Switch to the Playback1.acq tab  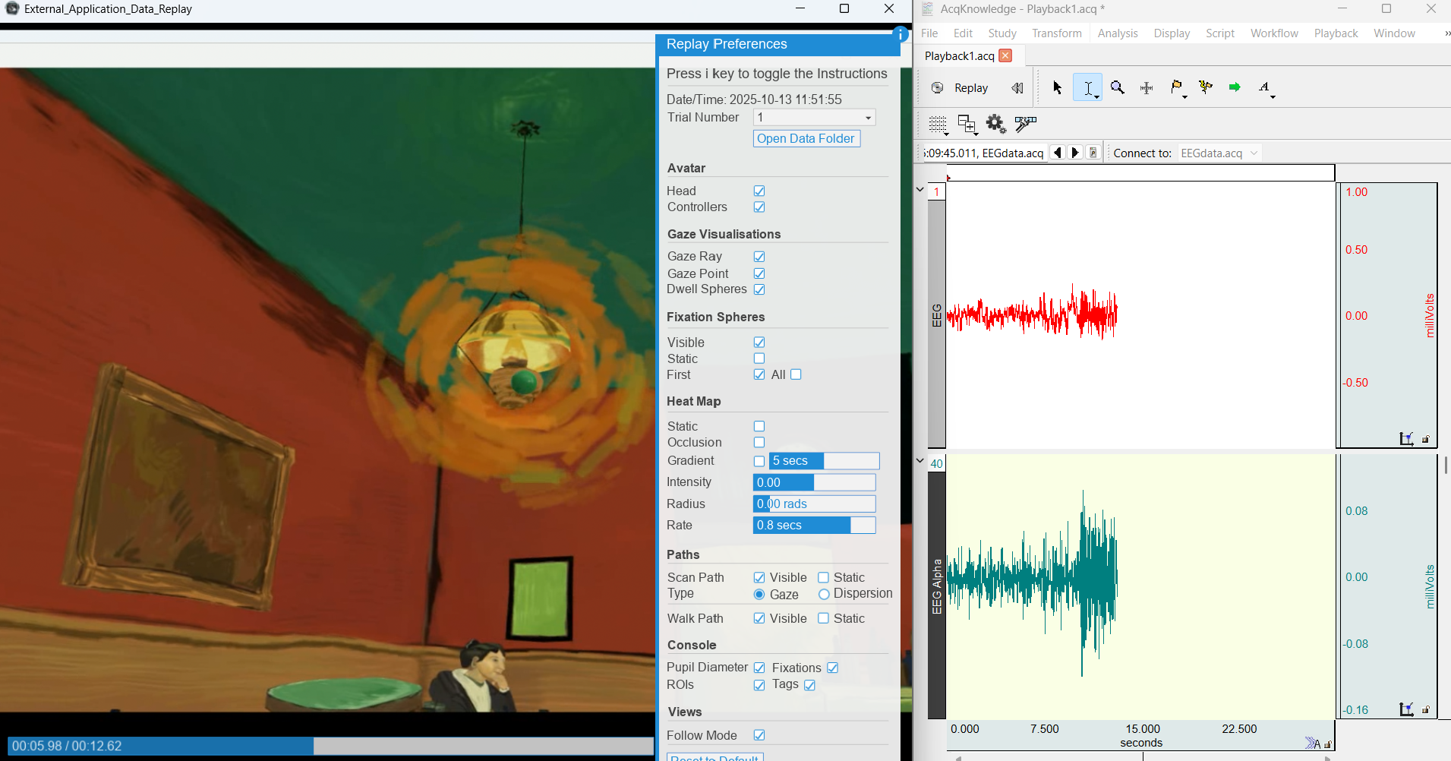959,56
